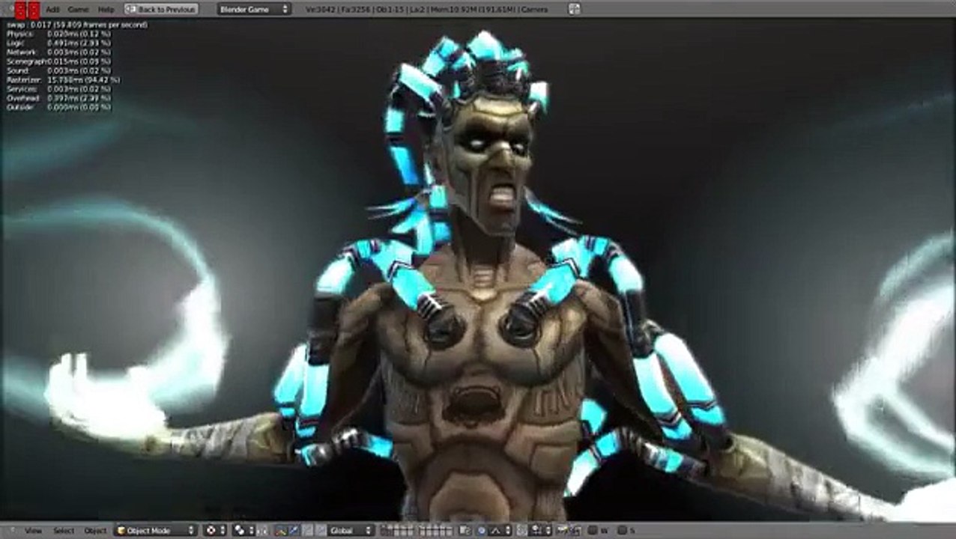The height and width of the screenshot is (539, 956).
Task: Open the Game menu
Action: click(x=78, y=9)
